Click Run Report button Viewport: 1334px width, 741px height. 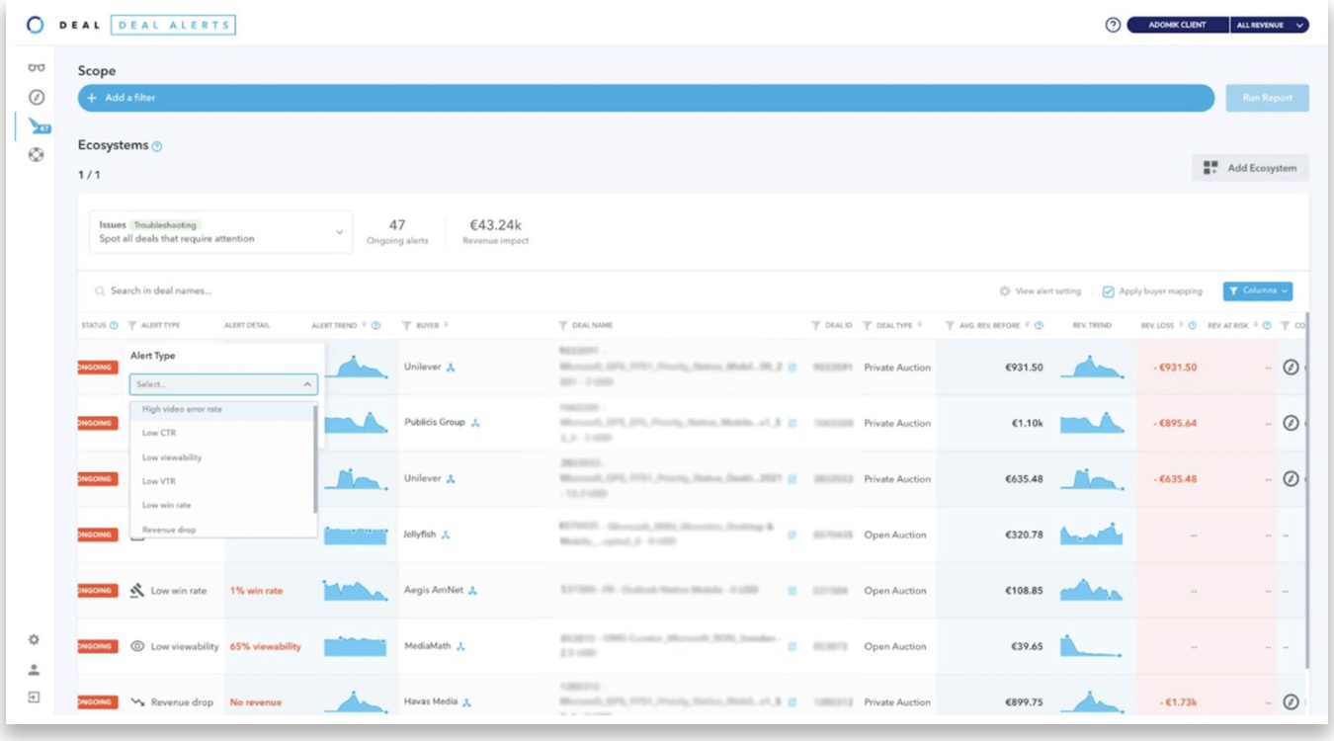pos(1268,98)
